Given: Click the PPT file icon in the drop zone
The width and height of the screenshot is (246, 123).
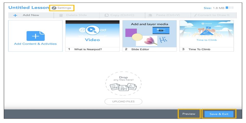Looking at the screenshot, I should [x=123, y=88].
